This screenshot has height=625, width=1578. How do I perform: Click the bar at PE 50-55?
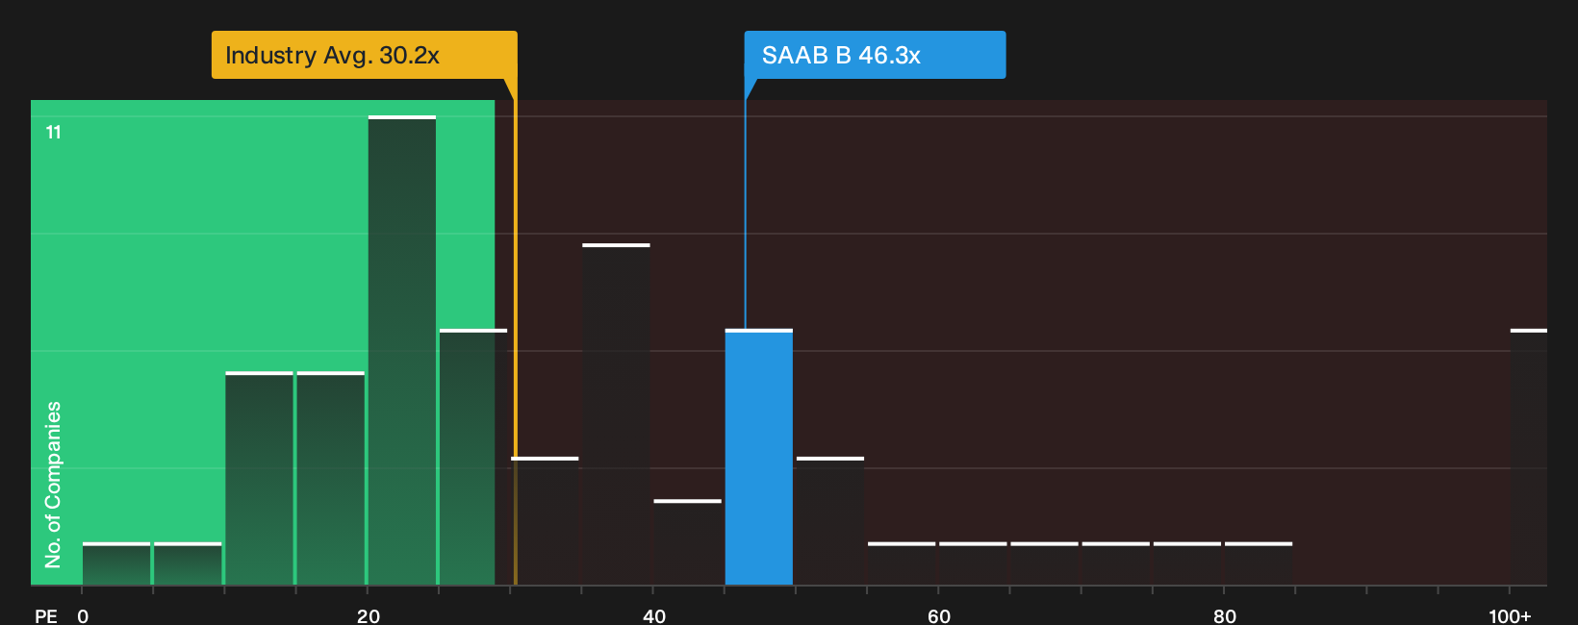click(x=830, y=521)
